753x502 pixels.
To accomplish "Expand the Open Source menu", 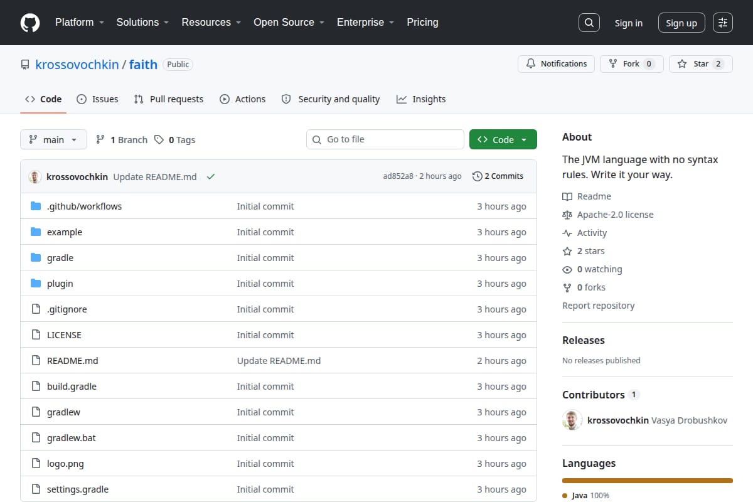I will coord(289,23).
